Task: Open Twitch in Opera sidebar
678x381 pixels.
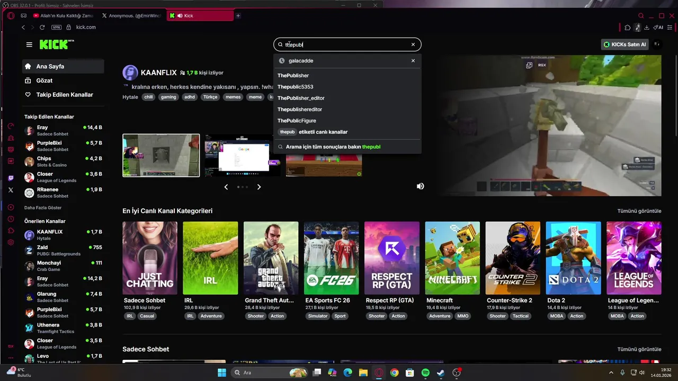Action: click(x=11, y=178)
